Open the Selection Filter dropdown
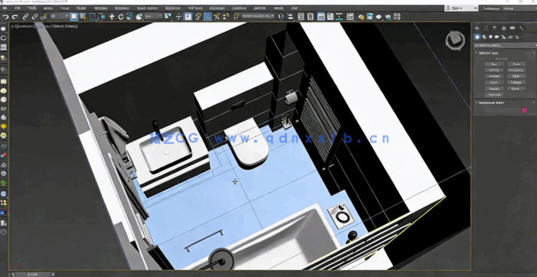This screenshot has height=277, width=537. point(59,16)
